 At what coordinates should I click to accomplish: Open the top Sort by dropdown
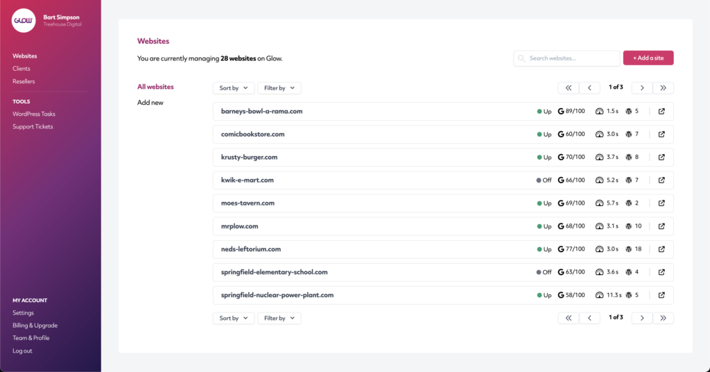coord(233,88)
